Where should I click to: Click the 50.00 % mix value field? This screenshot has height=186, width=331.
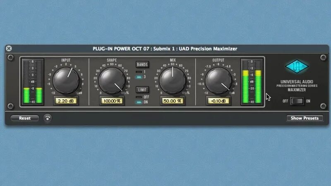[173, 101]
